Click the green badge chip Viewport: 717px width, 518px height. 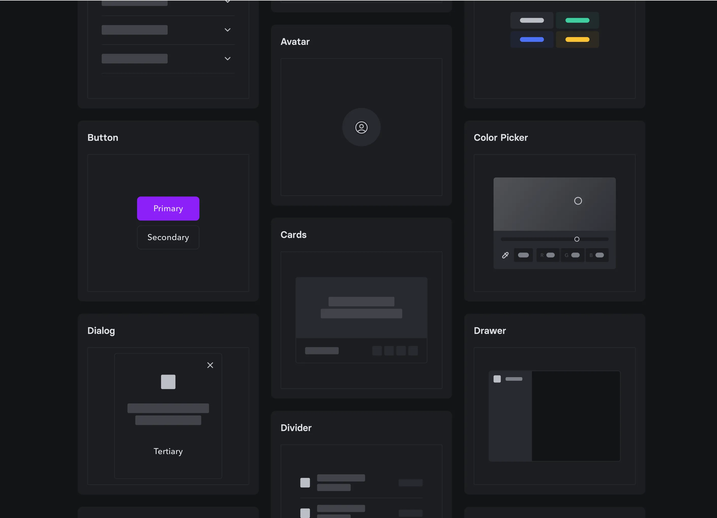(577, 20)
